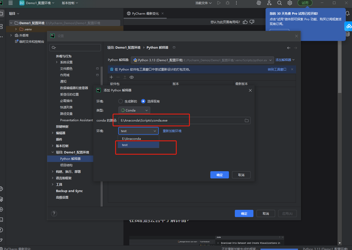Open the 环境 test dropdown
Image resolution: width=352 pixels, height=250 pixels.
pos(138,131)
